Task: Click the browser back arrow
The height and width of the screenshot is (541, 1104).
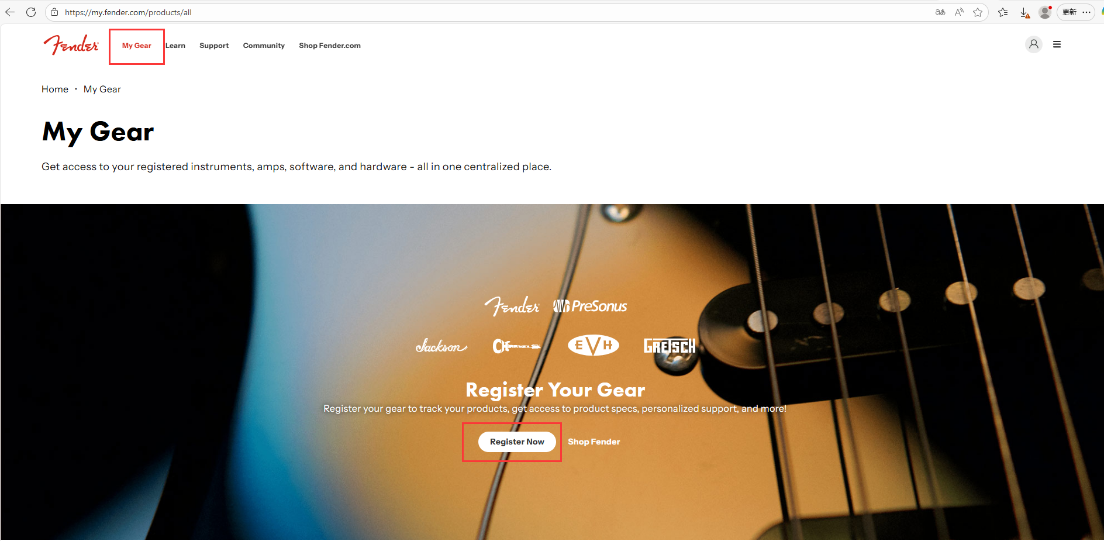Action: [10, 12]
